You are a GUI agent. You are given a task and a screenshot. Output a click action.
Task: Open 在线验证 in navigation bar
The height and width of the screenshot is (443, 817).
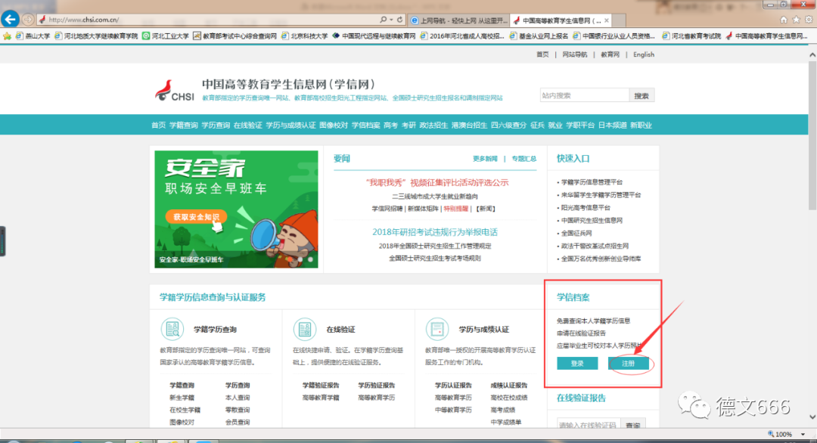[247, 125]
